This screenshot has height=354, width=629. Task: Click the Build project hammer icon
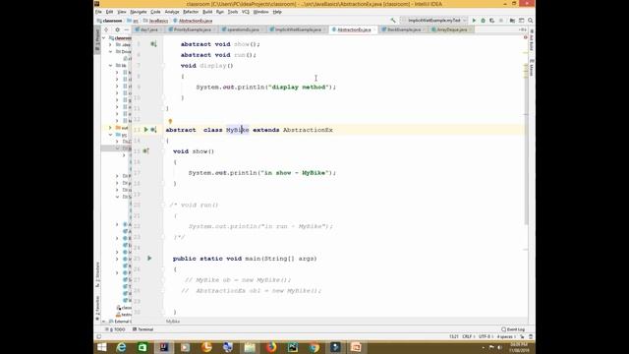pyautogui.click(x=393, y=21)
